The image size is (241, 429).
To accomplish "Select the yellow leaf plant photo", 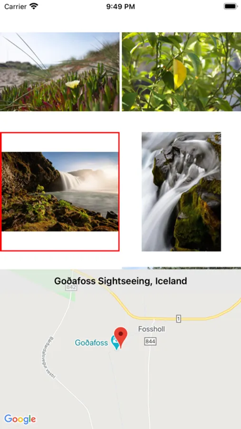I will [181, 71].
